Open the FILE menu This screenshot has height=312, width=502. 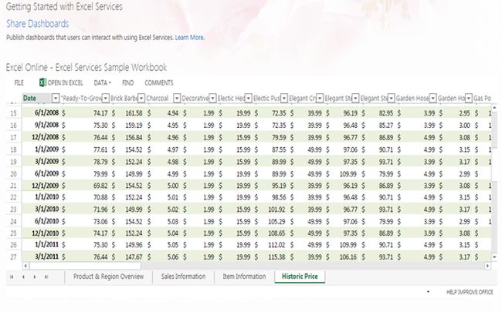[19, 82]
